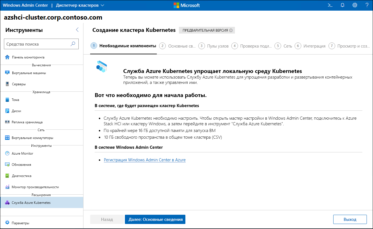
Task: Click the Диагностика icon
Action: (x=7, y=176)
